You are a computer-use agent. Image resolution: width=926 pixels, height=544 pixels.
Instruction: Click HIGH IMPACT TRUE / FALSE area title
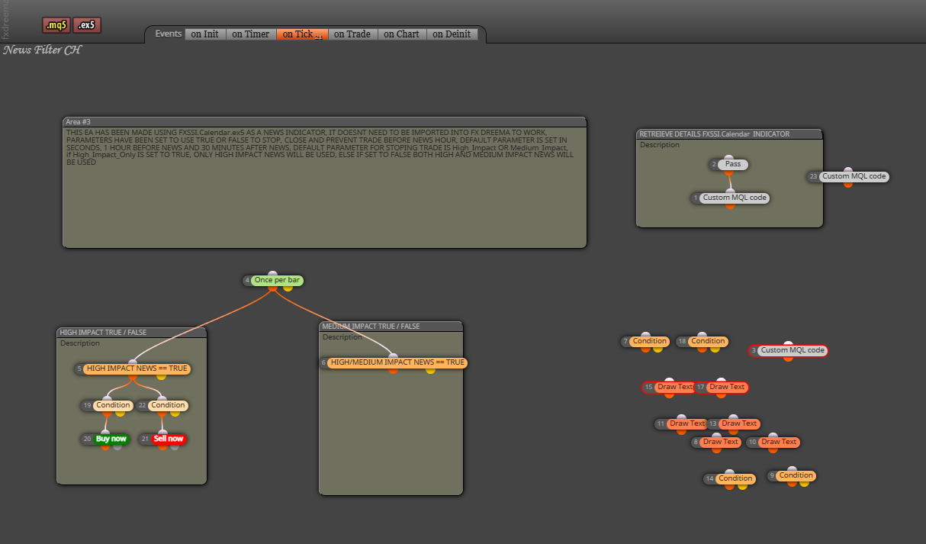[x=132, y=333]
